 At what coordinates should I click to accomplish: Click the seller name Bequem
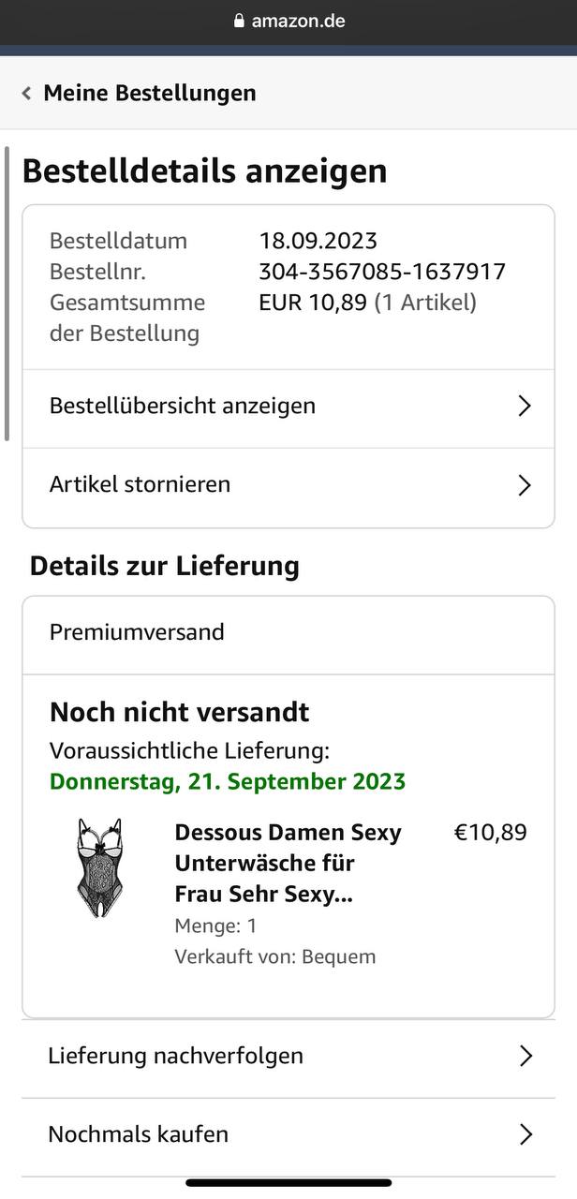point(338,956)
